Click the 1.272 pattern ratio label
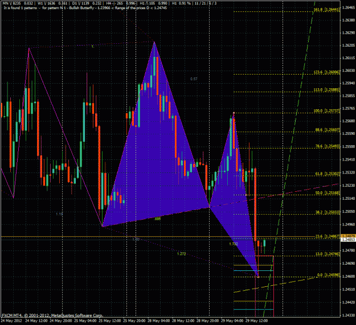This screenshot has height=325, width=356. click(181, 254)
